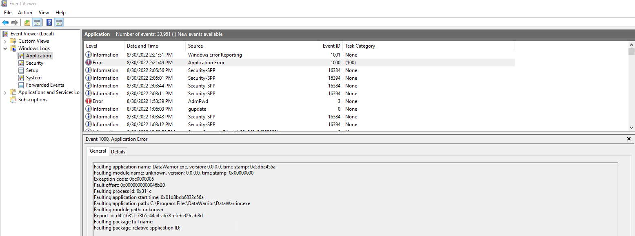
Task: Open the View menu
Action: point(44,13)
